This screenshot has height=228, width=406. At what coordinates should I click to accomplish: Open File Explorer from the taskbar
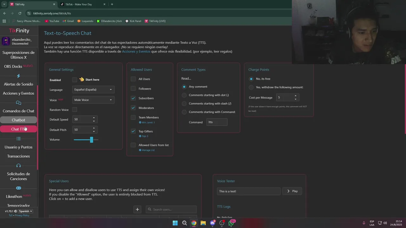(203, 223)
